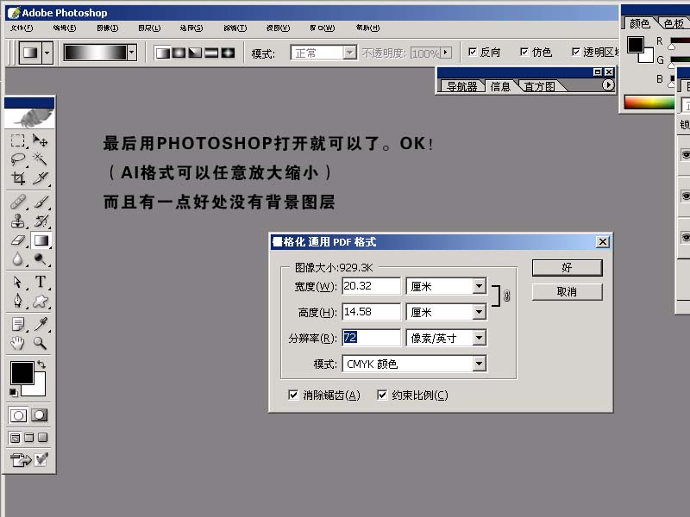Open gradient picker dropdown arrow
690x517 pixels.
(131, 53)
